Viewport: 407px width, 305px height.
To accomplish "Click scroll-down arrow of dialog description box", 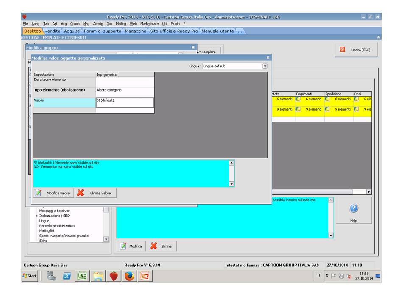I will [231, 184].
